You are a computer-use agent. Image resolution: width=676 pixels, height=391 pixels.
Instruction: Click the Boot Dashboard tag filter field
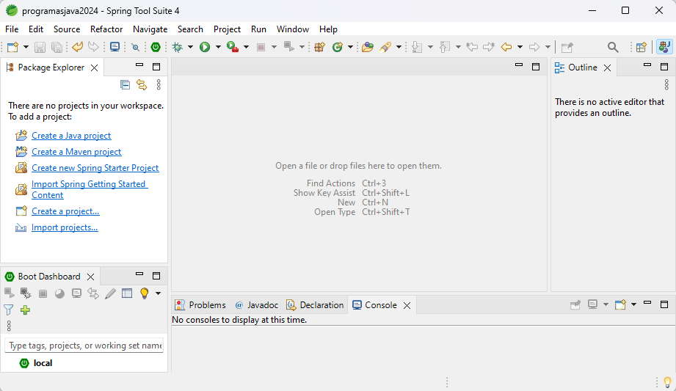(x=84, y=346)
